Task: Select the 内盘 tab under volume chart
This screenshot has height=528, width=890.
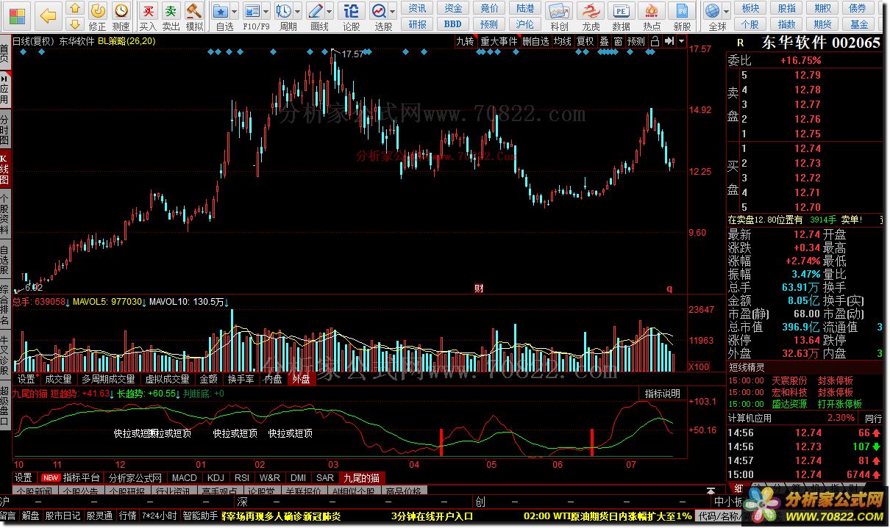Action: tap(273, 379)
